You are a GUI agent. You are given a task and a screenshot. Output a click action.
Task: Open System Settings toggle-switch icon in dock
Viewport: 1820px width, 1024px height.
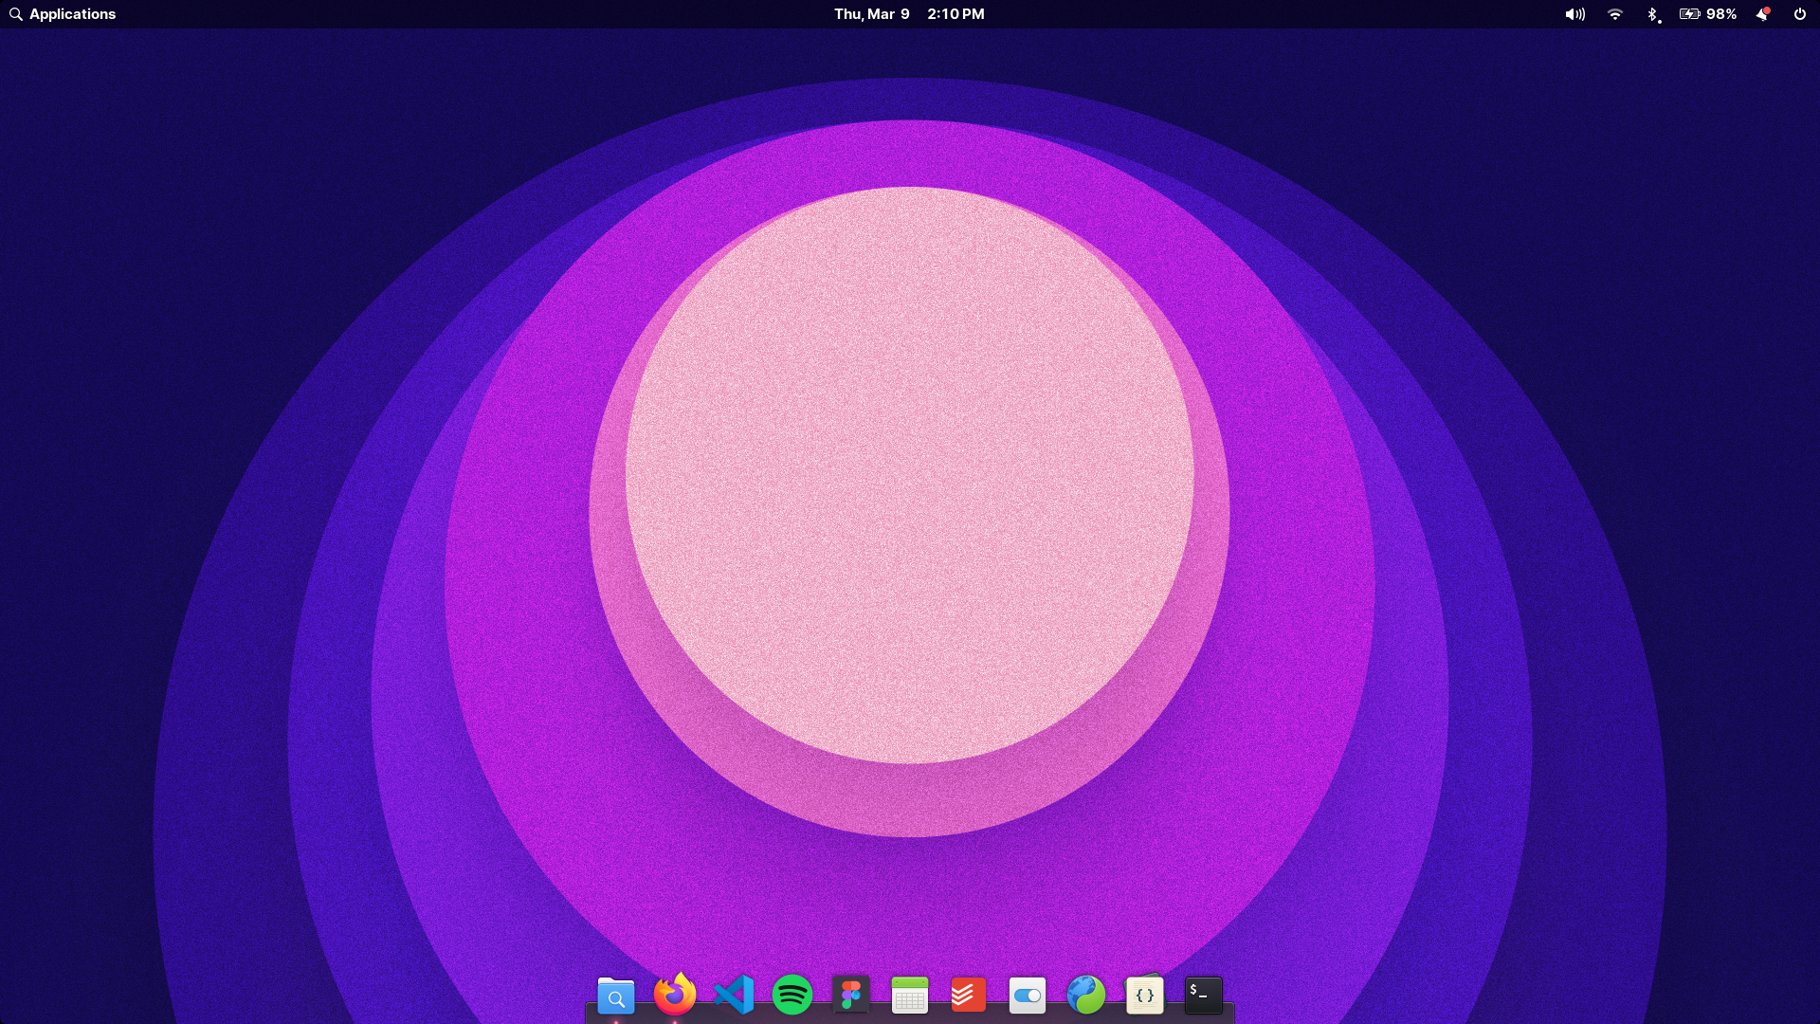(1028, 996)
